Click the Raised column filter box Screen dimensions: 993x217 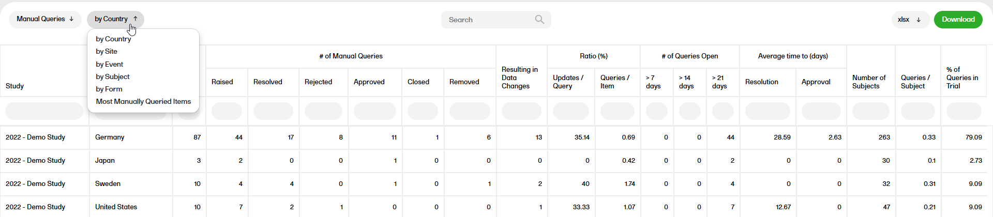[x=227, y=111]
